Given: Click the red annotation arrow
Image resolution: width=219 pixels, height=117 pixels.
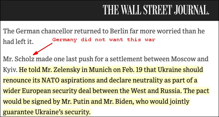Looking at the screenshot, I should (x=42, y=48).
